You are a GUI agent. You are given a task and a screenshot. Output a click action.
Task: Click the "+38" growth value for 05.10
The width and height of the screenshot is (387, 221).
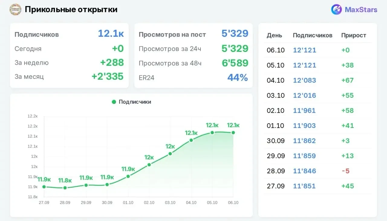[x=347, y=65]
